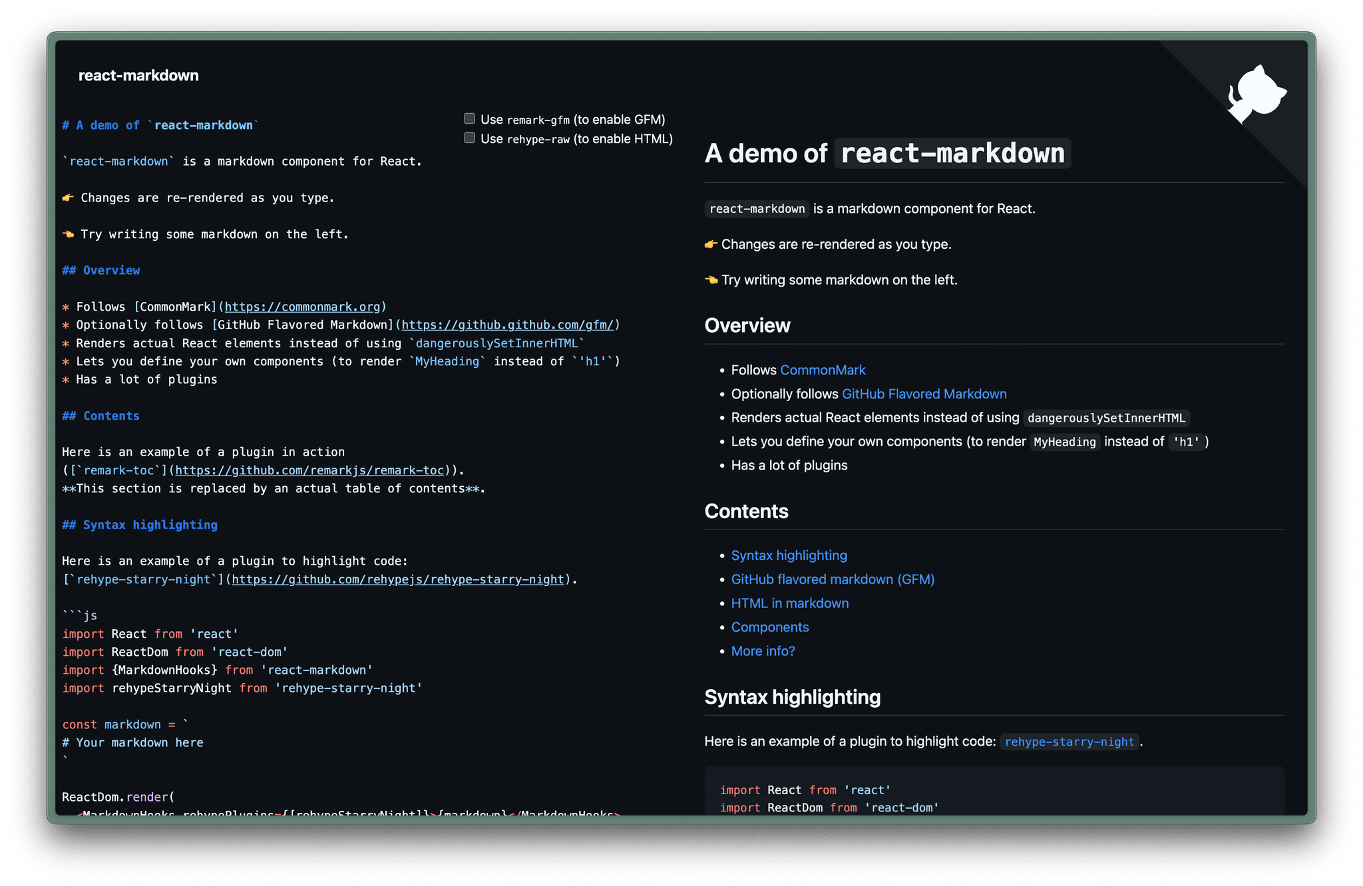Click the MyHeading code span in preview
This screenshot has width=1363, height=886.
(1064, 442)
